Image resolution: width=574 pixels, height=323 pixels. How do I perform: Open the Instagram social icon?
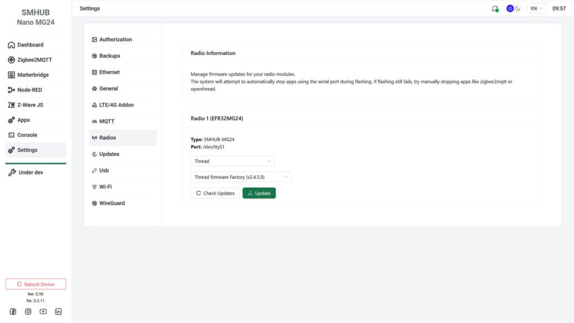(28, 312)
